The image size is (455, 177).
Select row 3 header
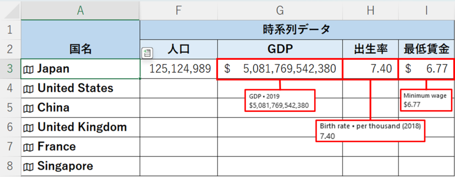click(x=11, y=69)
